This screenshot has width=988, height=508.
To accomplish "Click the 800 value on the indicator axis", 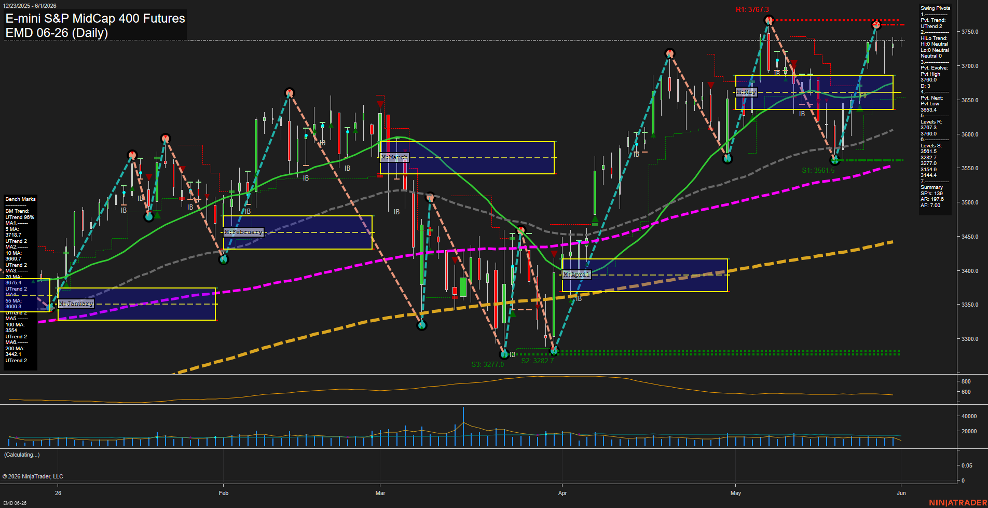I will [966, 381].
